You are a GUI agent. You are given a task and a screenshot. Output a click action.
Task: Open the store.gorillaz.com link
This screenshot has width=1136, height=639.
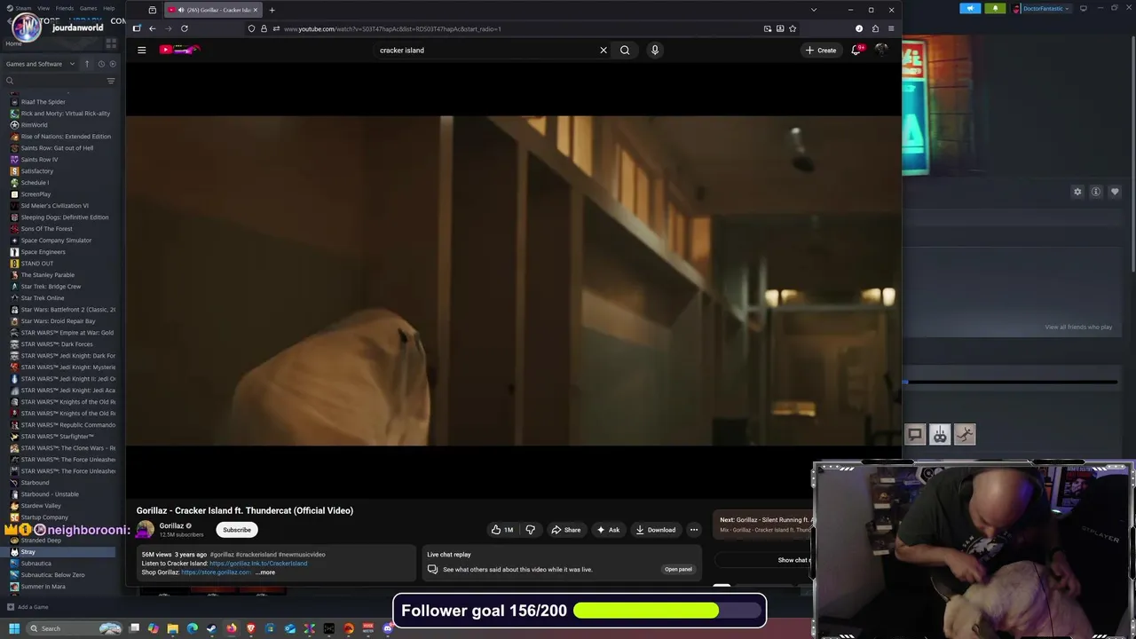[216, 572]
